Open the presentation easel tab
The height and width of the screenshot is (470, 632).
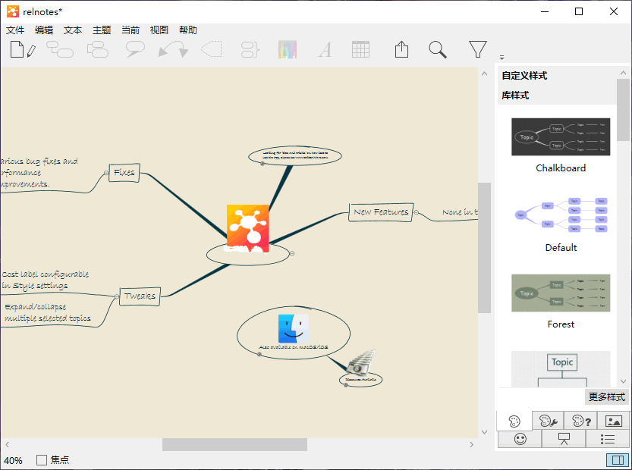(x=564, y=439)
